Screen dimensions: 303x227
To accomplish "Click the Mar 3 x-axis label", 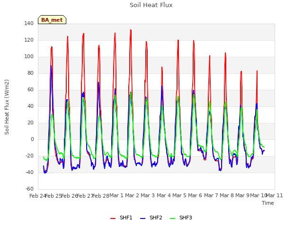I will click(148, 195).
